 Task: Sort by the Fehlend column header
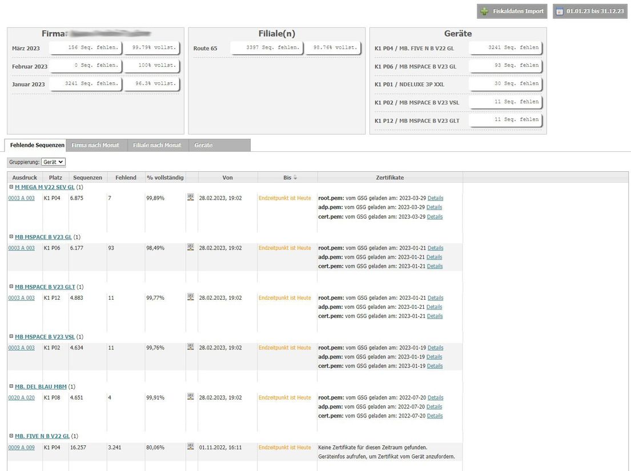(126, 178)
